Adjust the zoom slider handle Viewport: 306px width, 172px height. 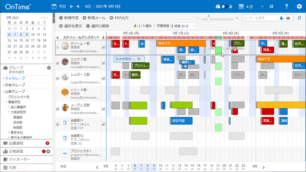pyautogui.click(x=208, y=19)
